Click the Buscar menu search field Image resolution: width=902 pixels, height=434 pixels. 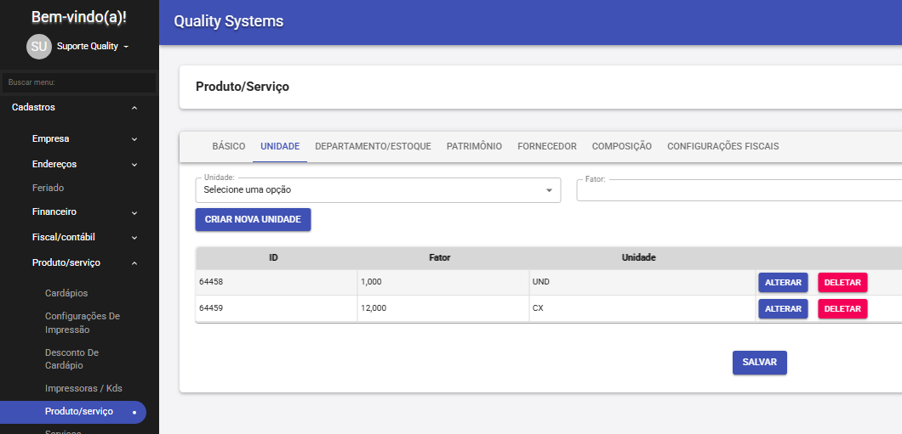78,82
